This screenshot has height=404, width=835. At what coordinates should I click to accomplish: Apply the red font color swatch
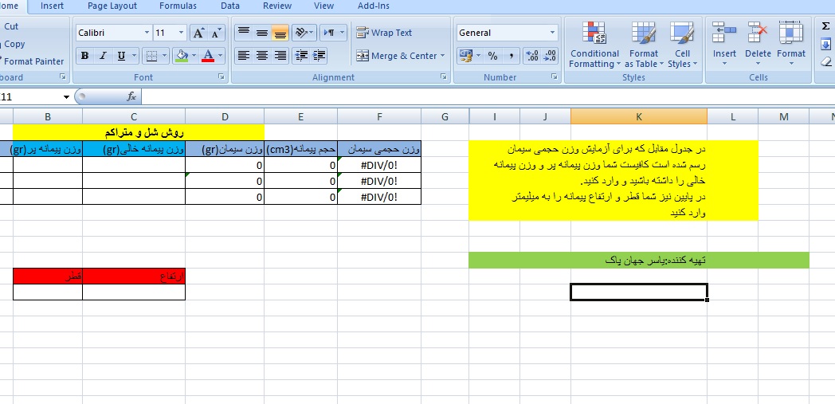click(207, 56)
